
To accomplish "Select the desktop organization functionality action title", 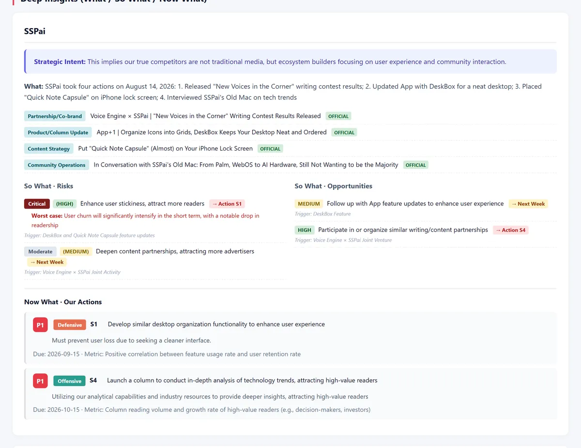I will [216, 324].
